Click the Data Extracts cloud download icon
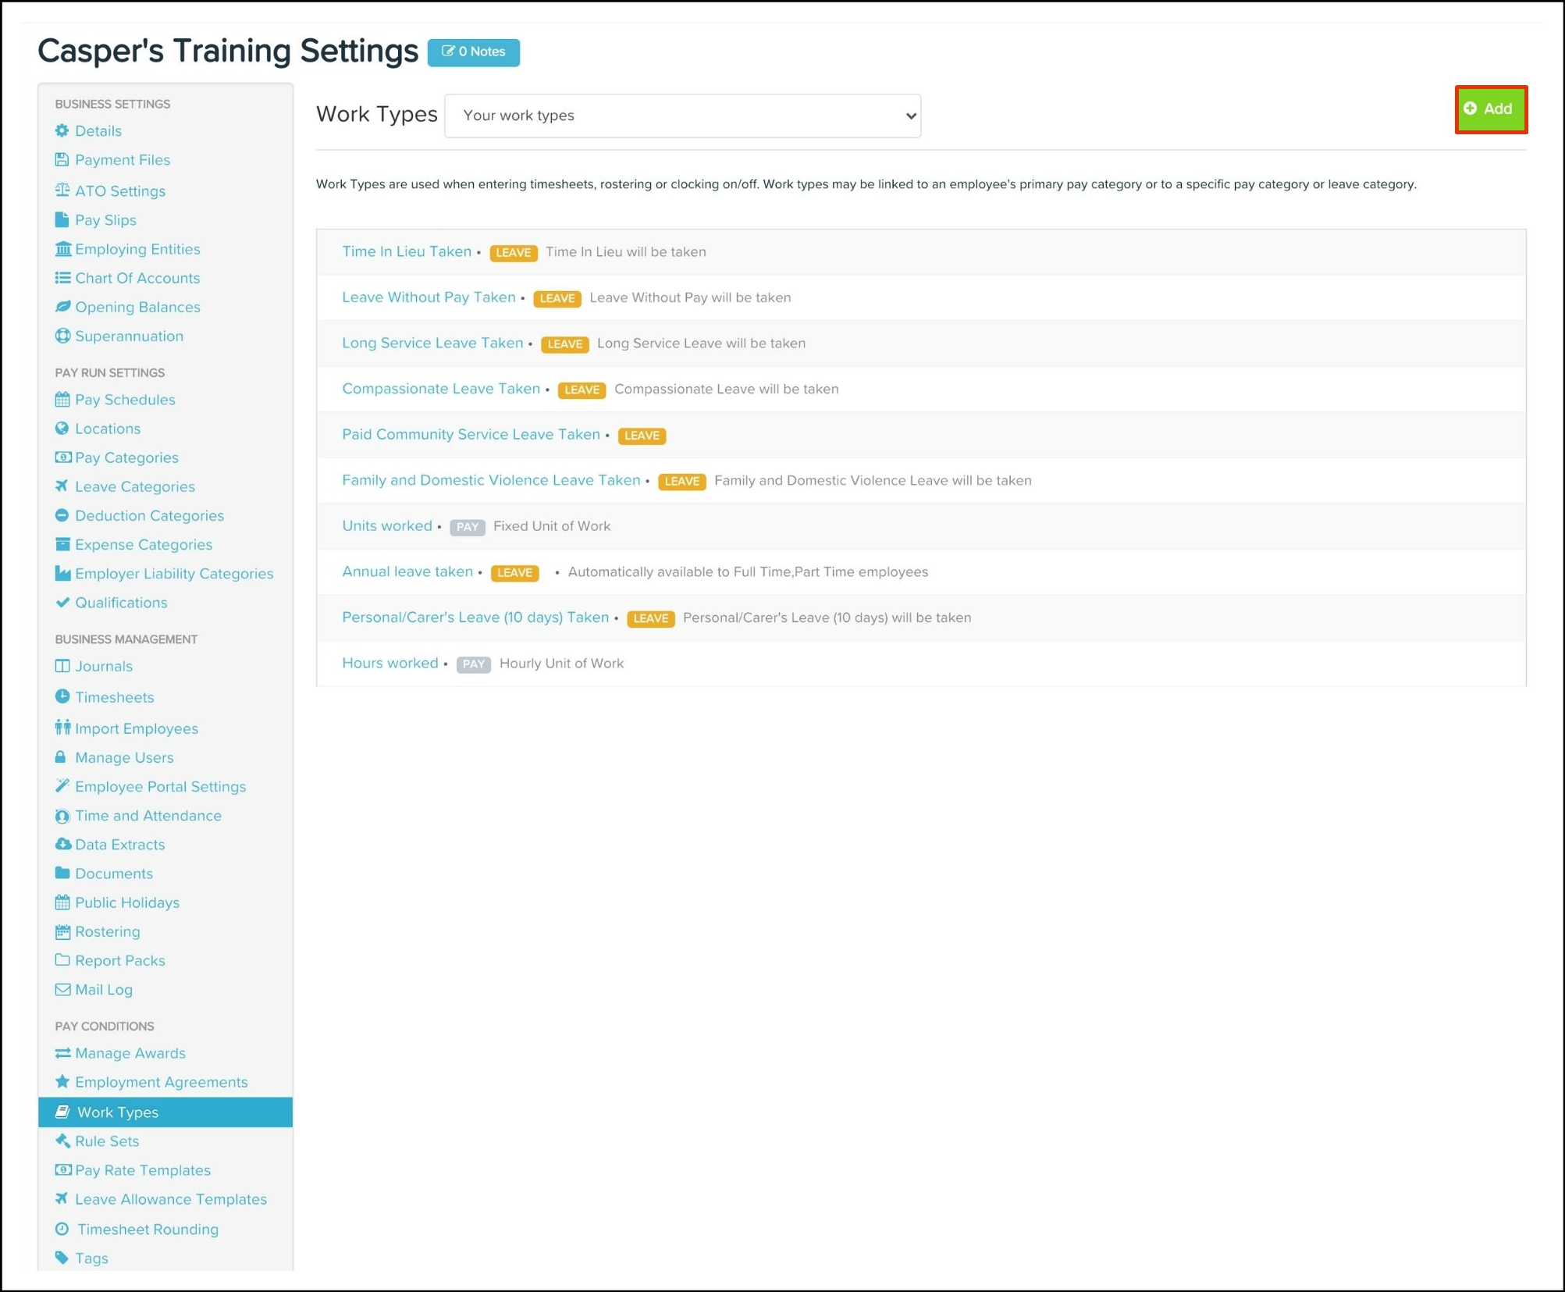 [62, 844]
